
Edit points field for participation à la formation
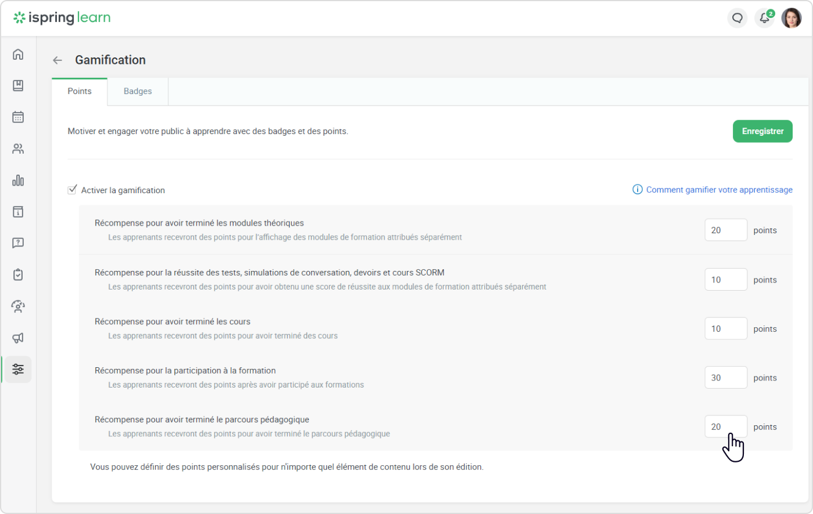726,378
